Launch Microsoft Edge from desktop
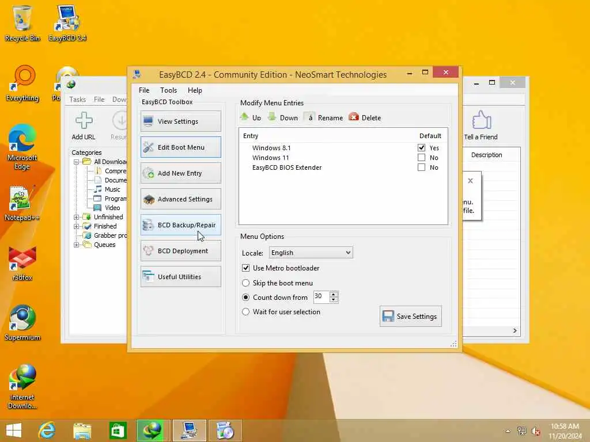Image resolution: width=590 pixels, height=442 pixels. [x=22, y=147]
